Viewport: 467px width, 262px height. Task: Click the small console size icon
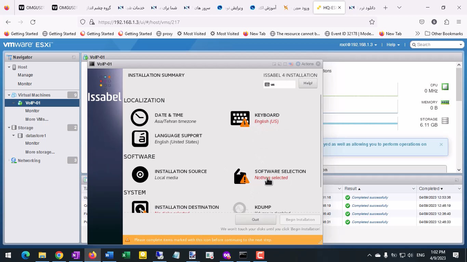pyautogui.click(x=274, y=64)
